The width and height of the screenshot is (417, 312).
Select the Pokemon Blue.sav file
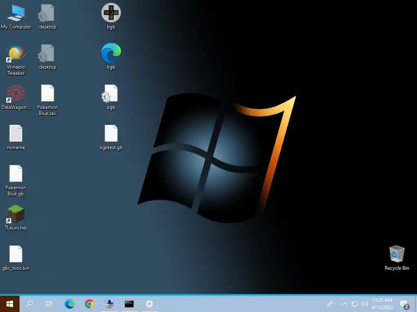point(47,100)
